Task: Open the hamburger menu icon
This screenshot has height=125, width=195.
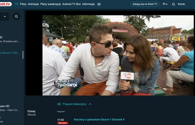Action: tap(99, 4)
